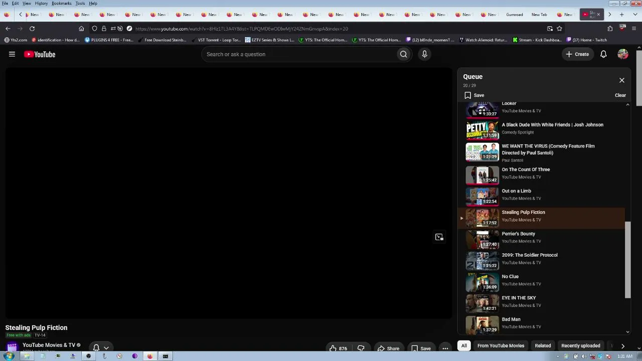
Task: Play On The Count Of Three thumbnail
Action: 483,175
